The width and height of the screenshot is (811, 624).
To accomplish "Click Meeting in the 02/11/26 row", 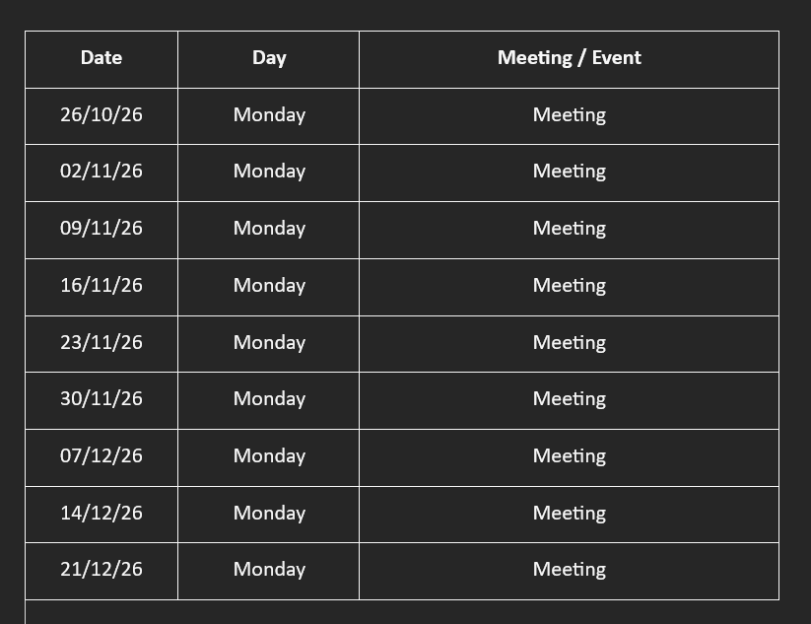I will [x=569, y=172].
